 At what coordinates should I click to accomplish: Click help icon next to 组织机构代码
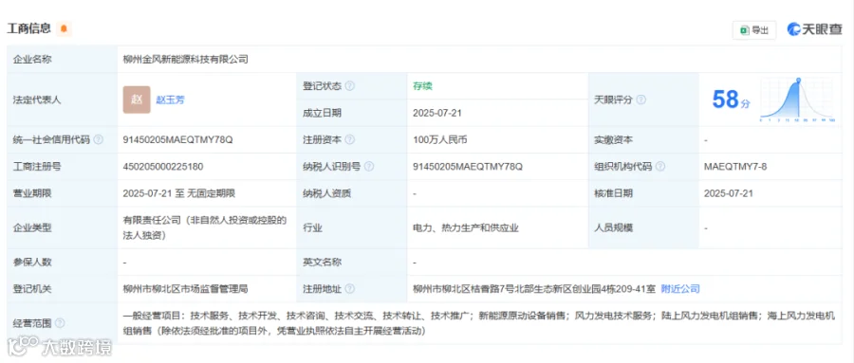(x=660, y=167)
